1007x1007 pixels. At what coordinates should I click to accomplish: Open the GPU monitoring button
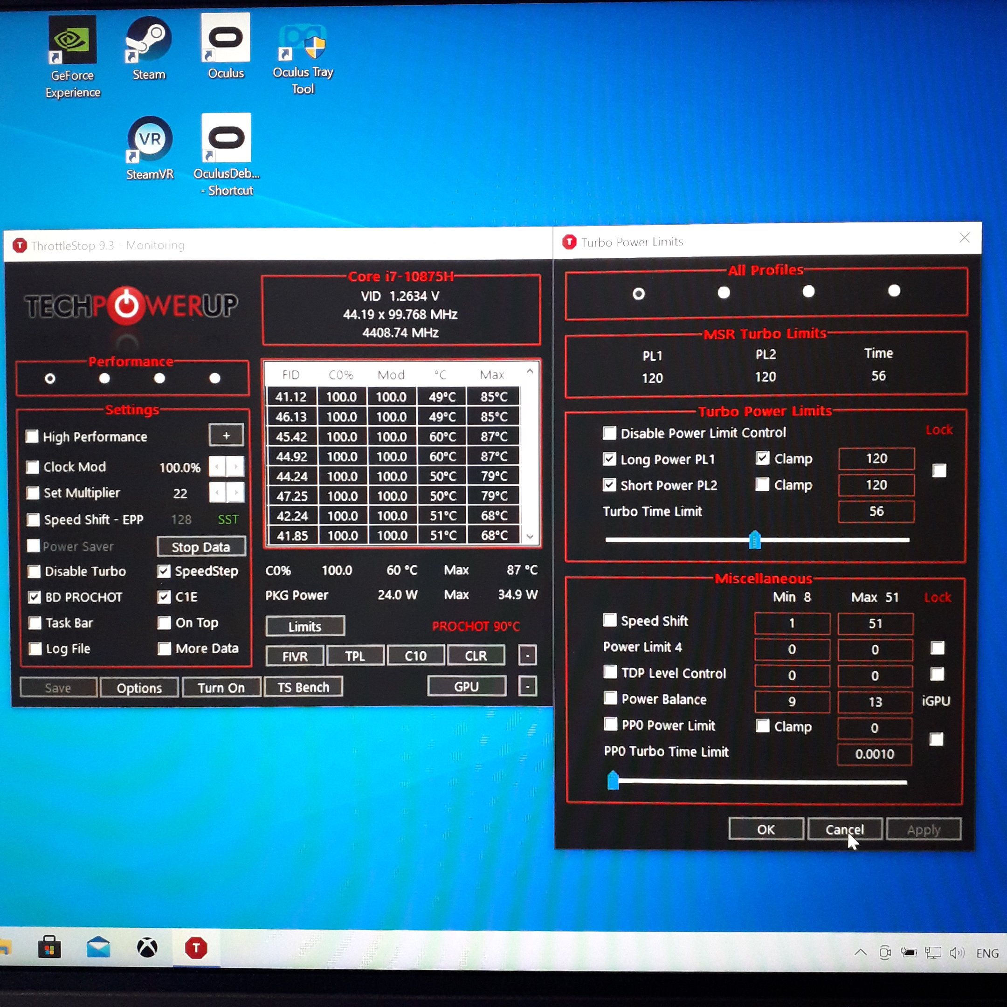point(467,686)
